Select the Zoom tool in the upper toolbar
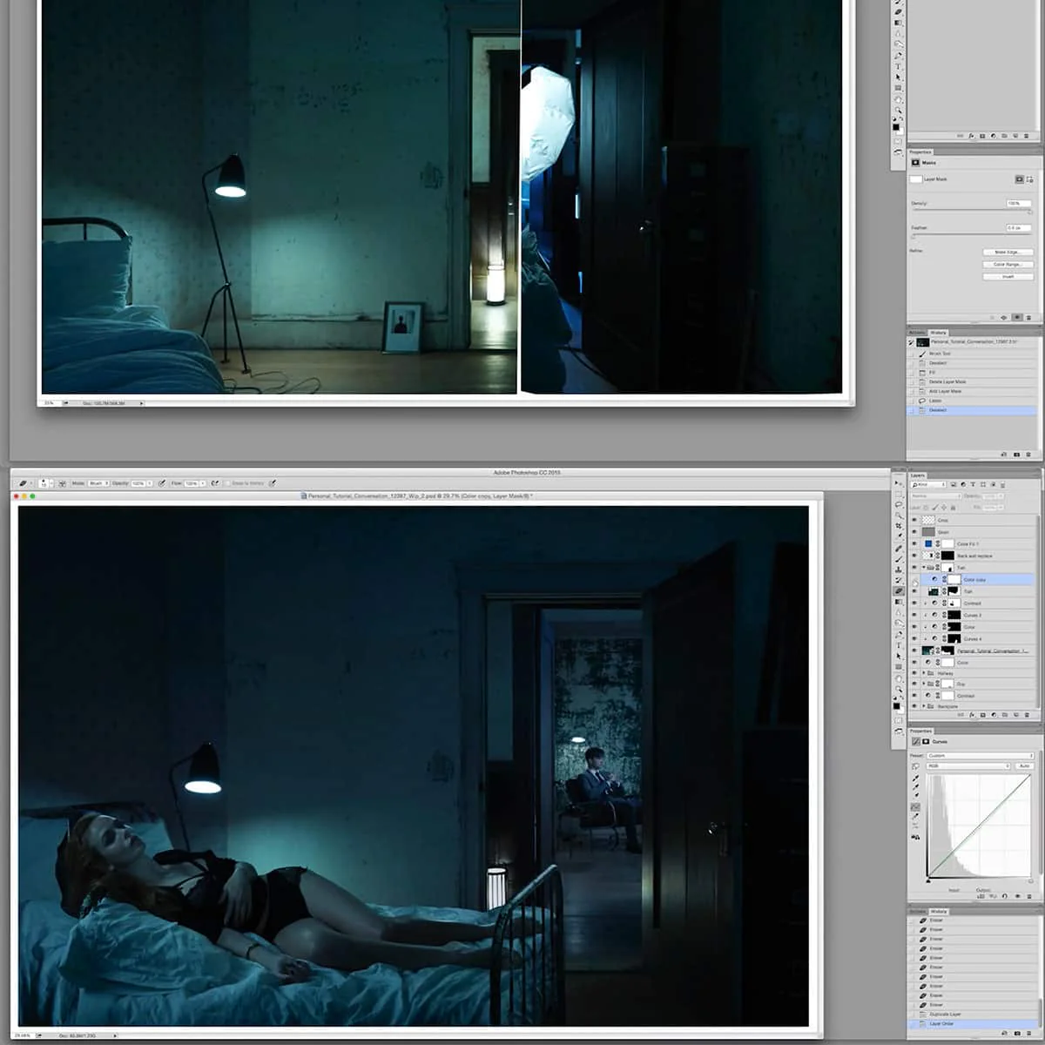Image resolution: width=1045 pixels, height=1045 pixels. 899,111
